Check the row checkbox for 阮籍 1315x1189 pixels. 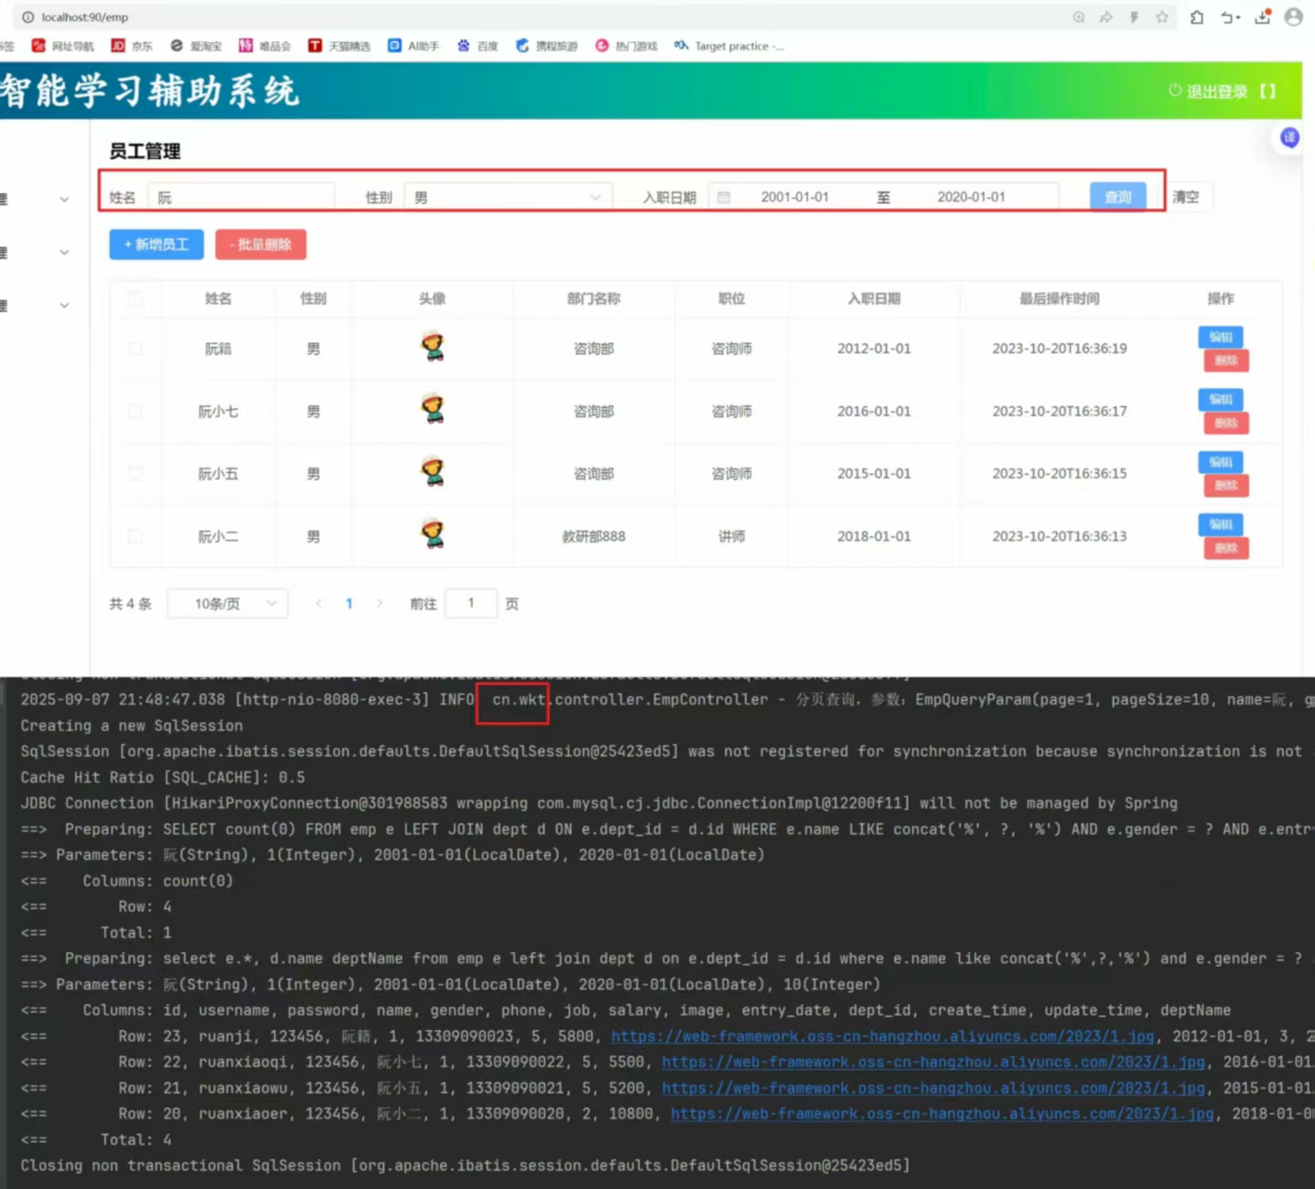pyautogui.click(x=135, y=349)
